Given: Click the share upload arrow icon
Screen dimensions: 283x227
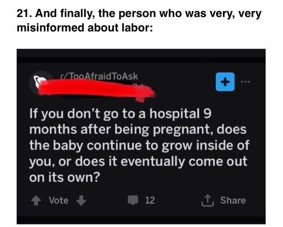Looking at the screenshot, I should [207, 200].
